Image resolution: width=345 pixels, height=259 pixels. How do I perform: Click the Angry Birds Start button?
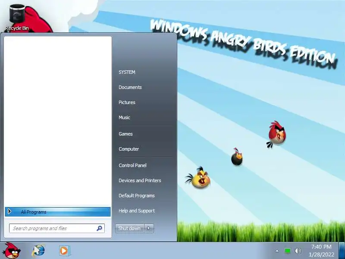point(13,251)
